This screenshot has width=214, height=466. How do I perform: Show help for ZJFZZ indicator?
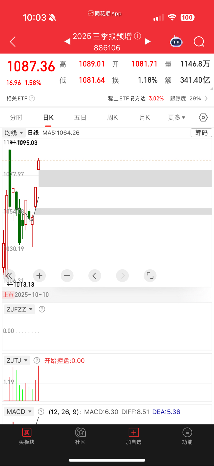click(42, 309)
